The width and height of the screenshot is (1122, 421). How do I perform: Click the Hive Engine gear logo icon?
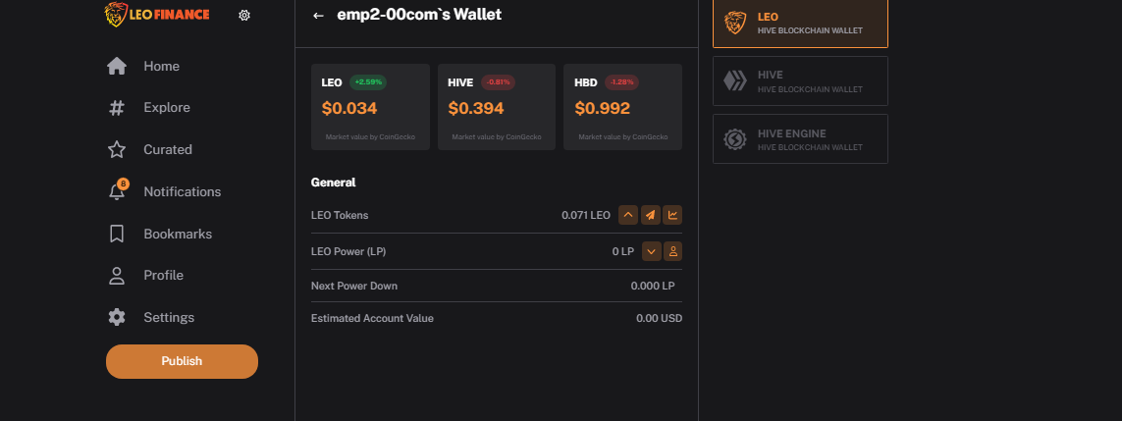[735, 138]
